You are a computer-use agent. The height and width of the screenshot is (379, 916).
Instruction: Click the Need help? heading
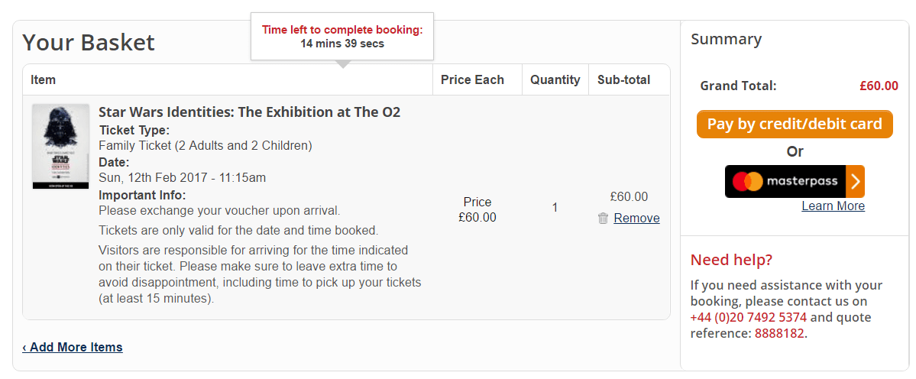click(731, 259)
